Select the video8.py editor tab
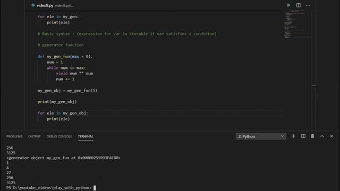This screenshot has height=191, width=340. [x=53, y=5]
